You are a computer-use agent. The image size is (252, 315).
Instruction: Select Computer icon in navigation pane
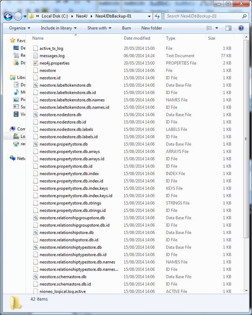click(13, 129)
